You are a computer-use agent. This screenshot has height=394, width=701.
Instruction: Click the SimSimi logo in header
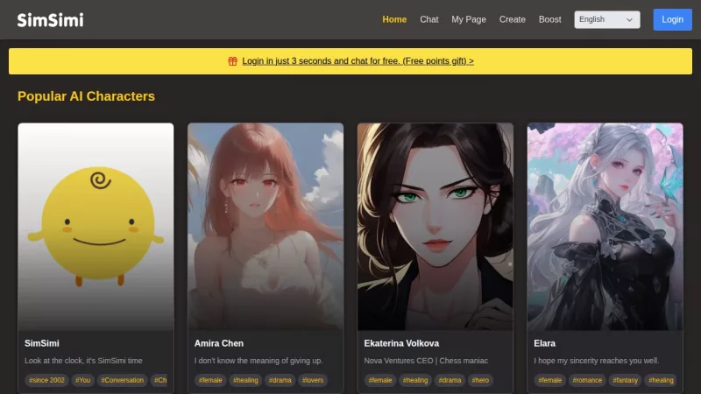pos(50,19)
